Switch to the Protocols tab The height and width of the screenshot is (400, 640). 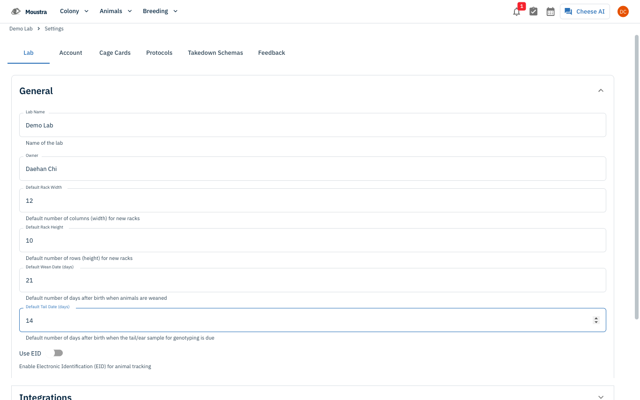click(159, 53)
